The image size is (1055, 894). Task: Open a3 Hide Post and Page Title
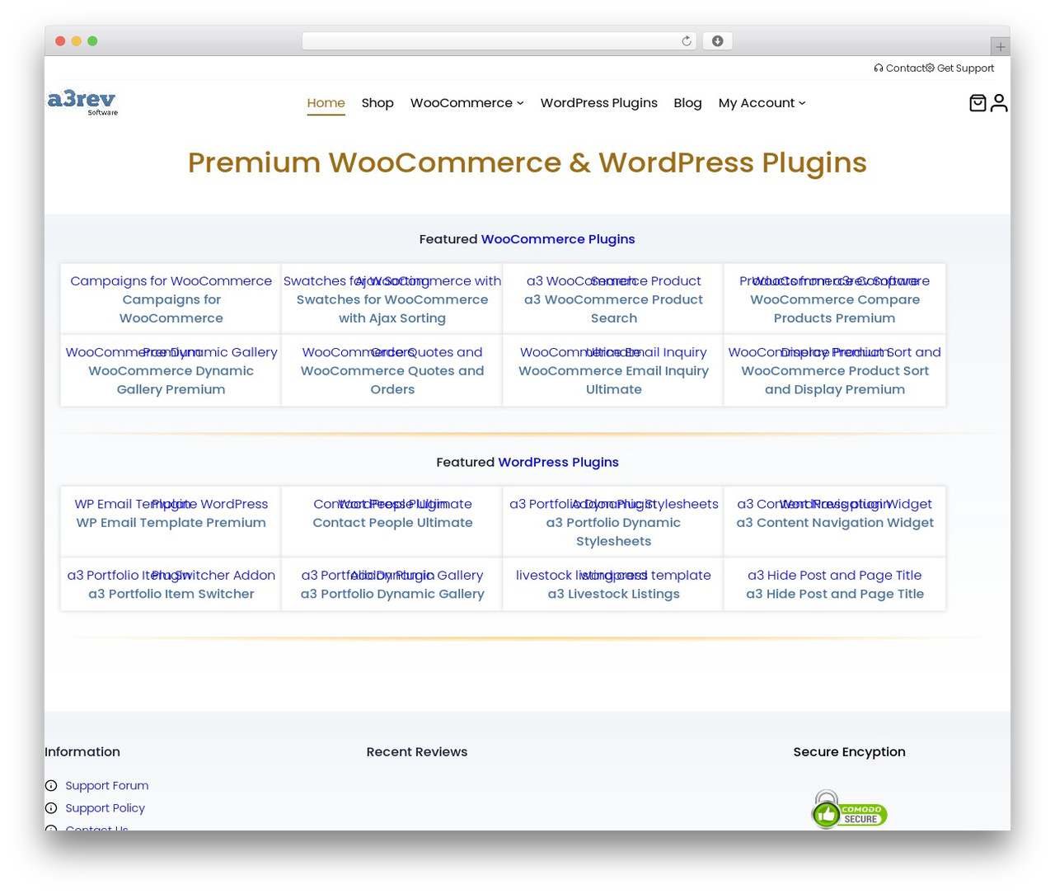point(835,585)
